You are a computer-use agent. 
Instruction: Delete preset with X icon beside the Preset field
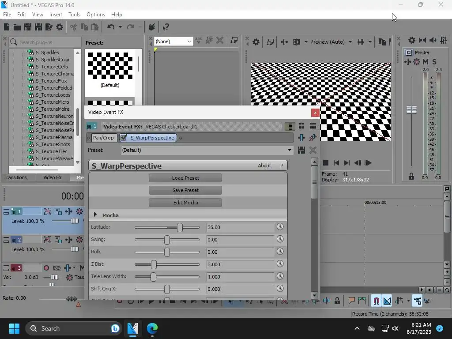(x=313, y=150)
